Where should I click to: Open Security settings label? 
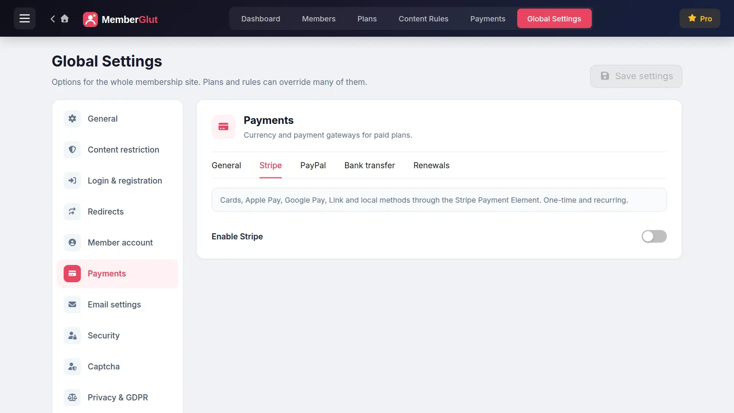tap(104, 335)
